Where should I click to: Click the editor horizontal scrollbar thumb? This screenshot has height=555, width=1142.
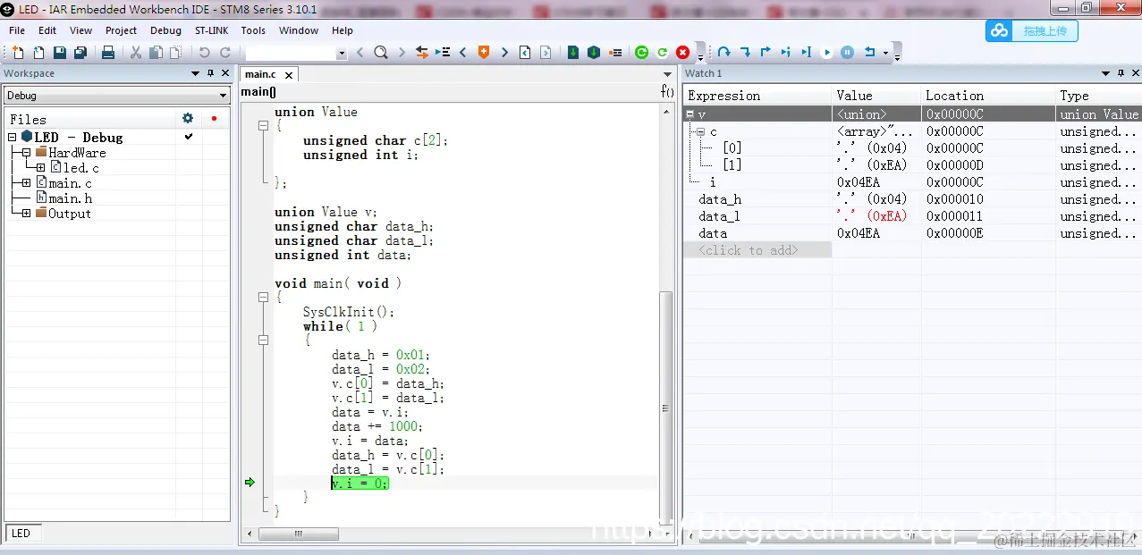click(x=299, y=534)
